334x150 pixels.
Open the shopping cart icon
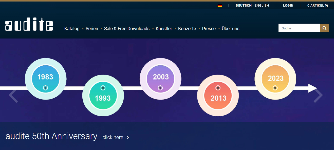coord(326,6)
